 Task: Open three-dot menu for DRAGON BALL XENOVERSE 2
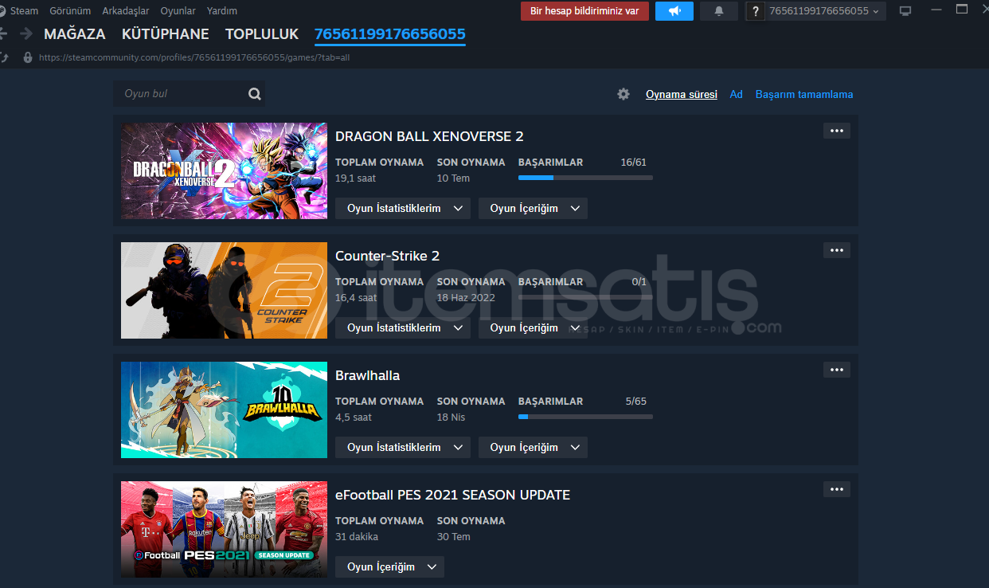click(836, 131)
